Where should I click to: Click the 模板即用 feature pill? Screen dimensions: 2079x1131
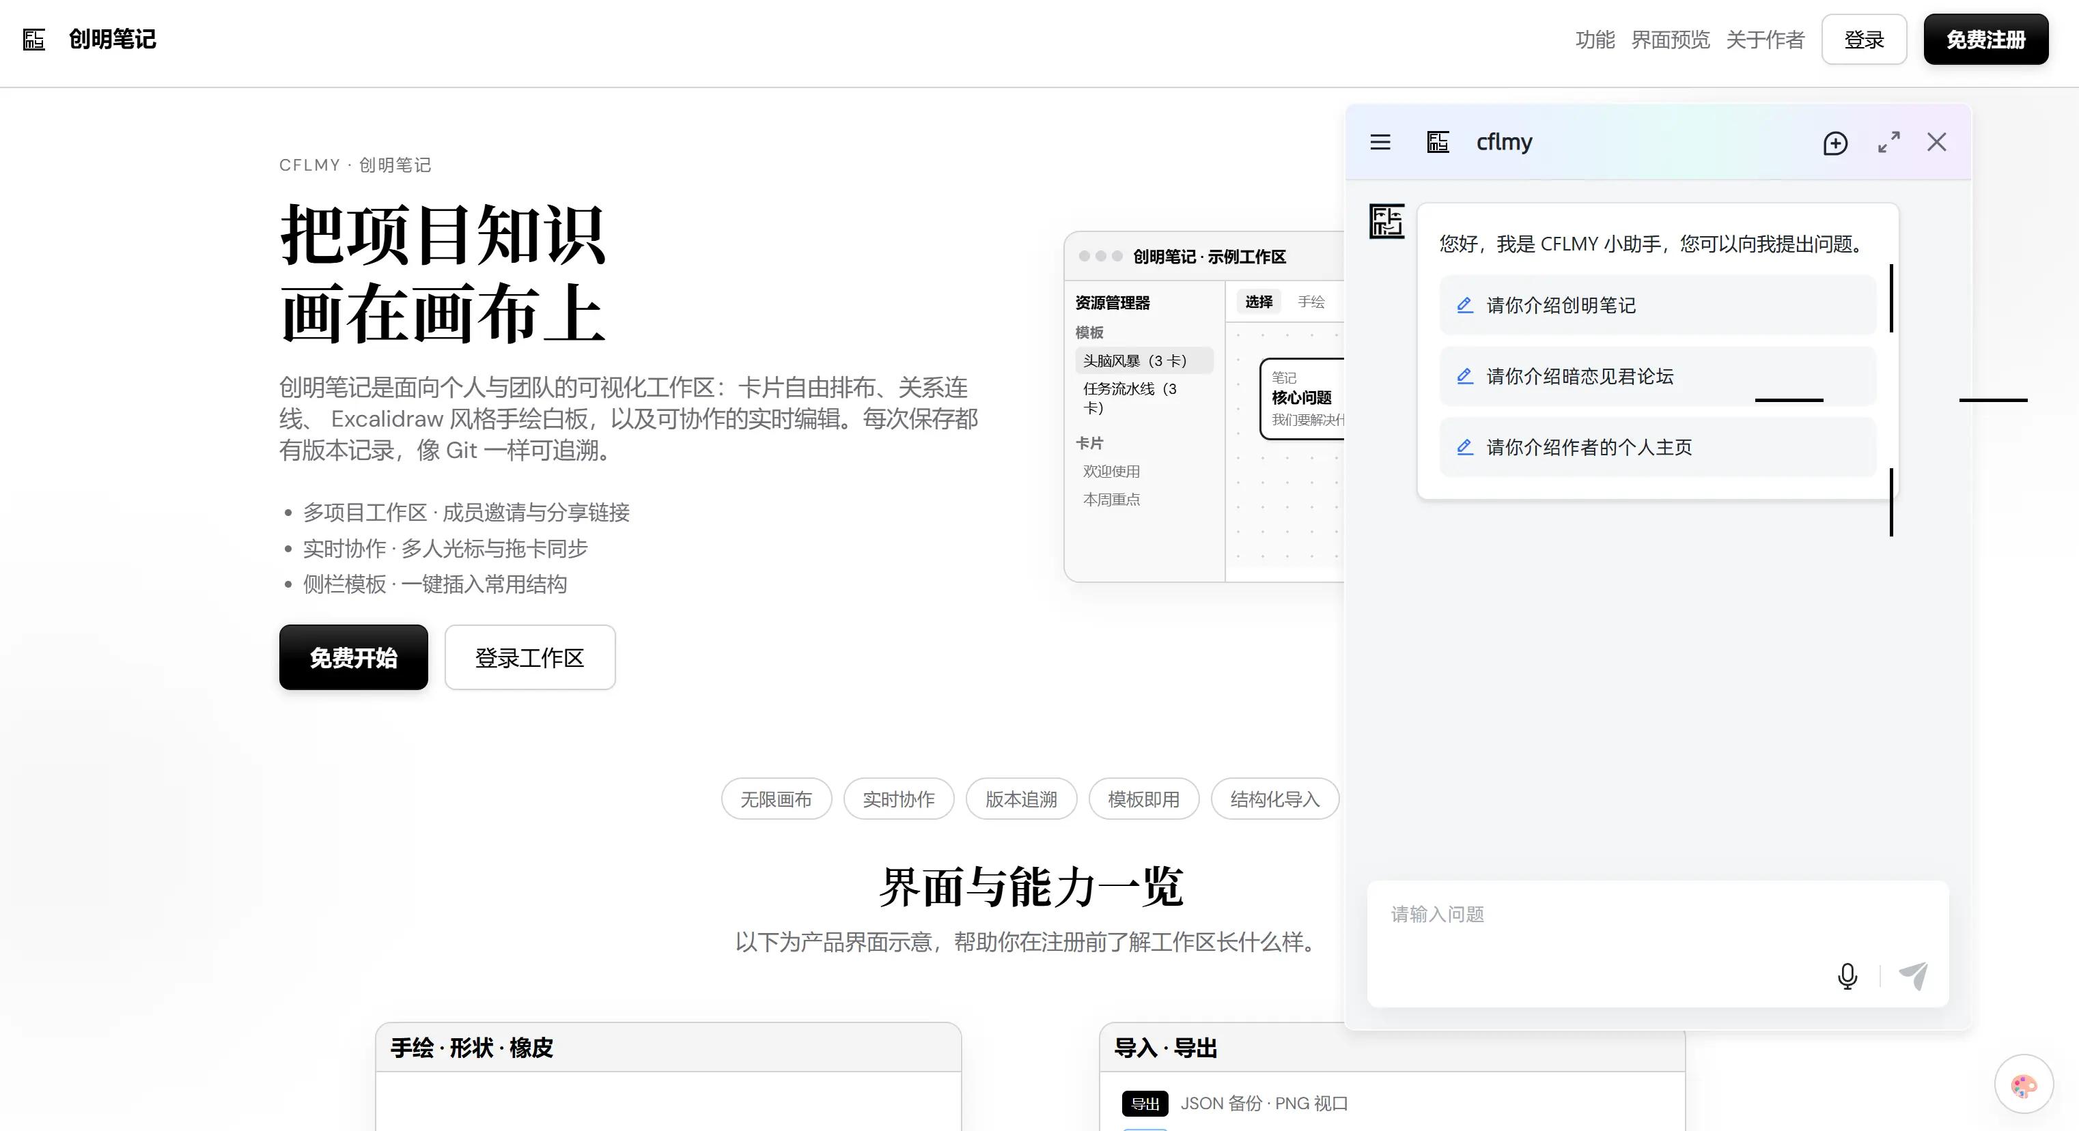[1143, 799]
